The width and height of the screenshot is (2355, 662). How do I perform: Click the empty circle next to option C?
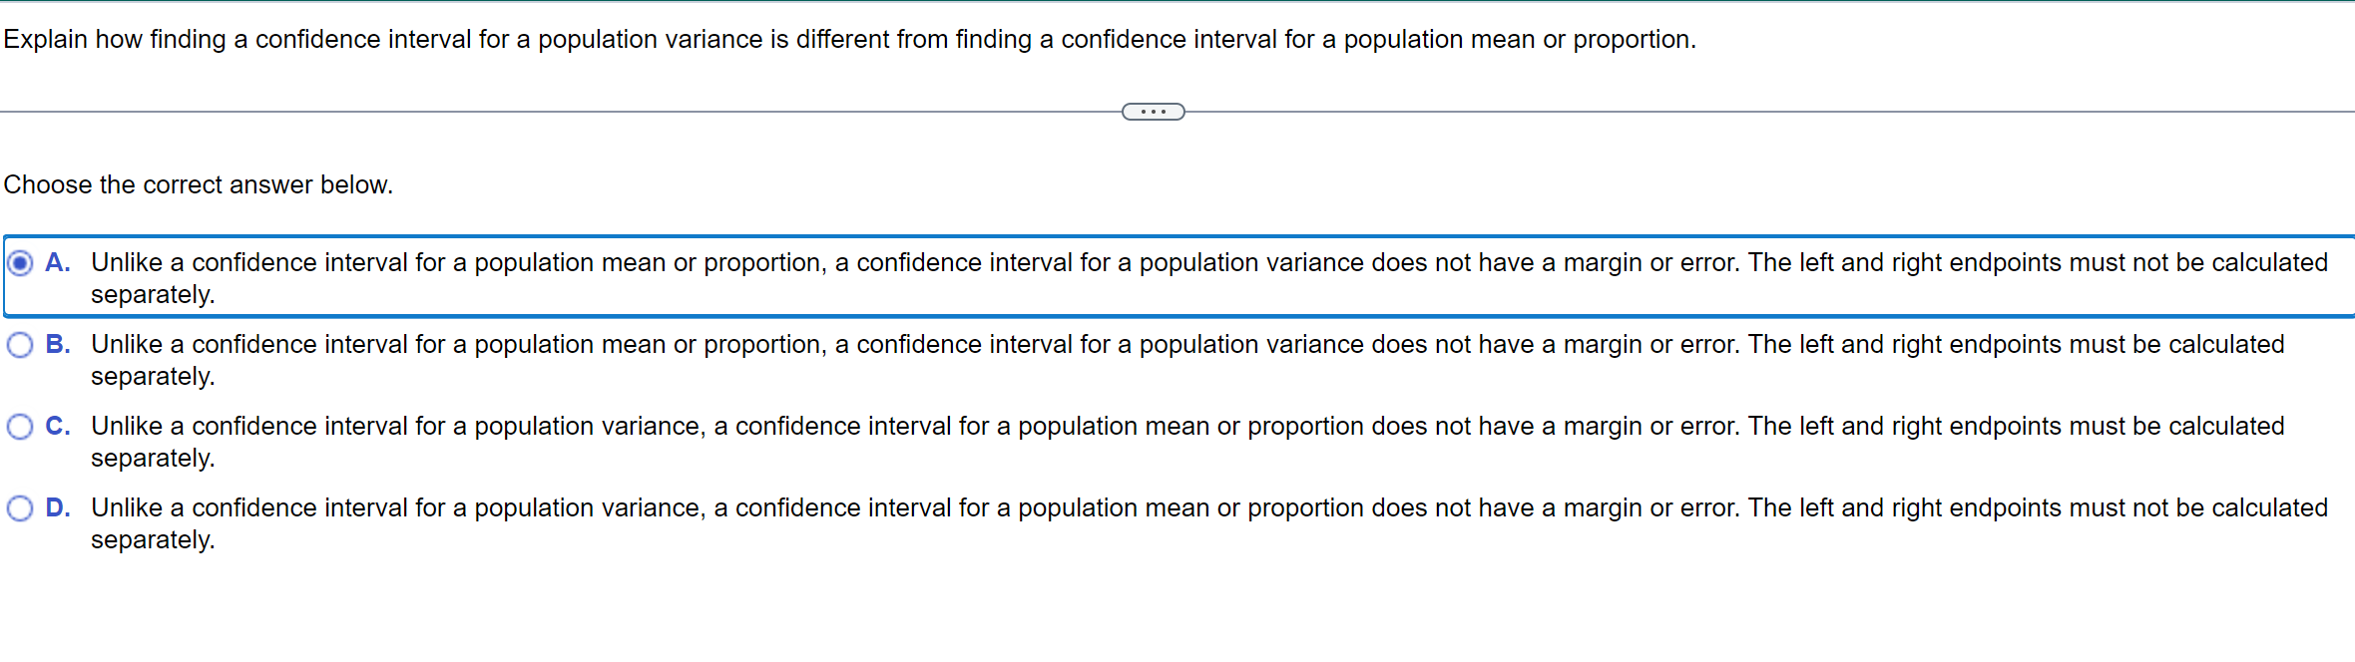pyautogui.click(x=21, y=426)
